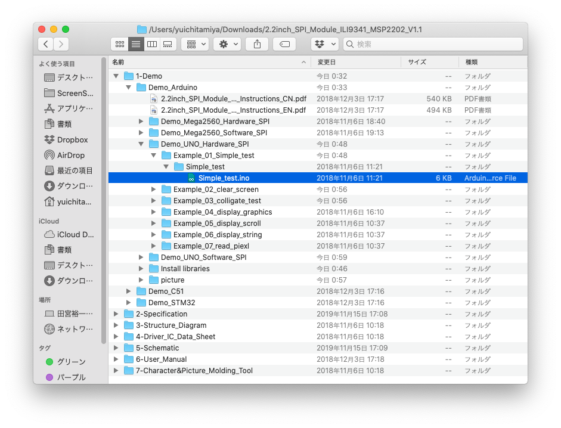The image size is (561, 428).
Task: Go forward with the right chevron button
Action: click(x=61, y=44)
